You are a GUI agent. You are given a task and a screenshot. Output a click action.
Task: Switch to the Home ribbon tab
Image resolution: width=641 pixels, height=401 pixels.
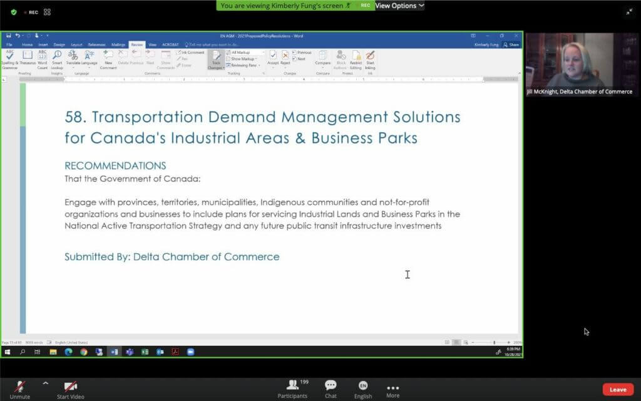click(27, 44)
